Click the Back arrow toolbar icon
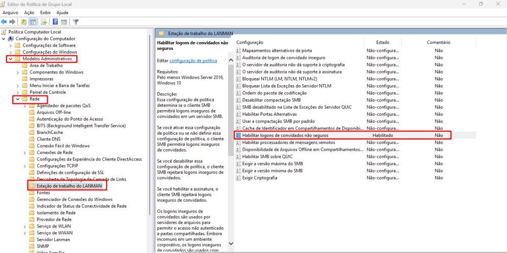Viewport: 507px width, 253px height. tap(4, 22)
